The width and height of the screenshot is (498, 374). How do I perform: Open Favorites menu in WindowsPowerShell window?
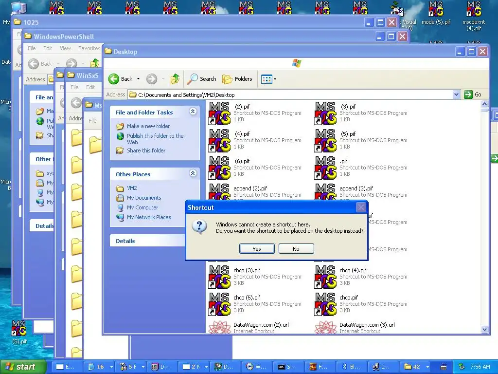[89, 48]
